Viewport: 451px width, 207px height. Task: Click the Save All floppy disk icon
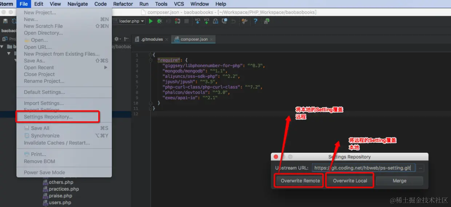tap(5, 21)
